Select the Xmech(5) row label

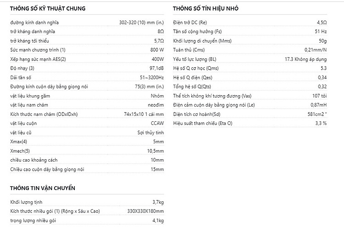click(x=21, y=151)
